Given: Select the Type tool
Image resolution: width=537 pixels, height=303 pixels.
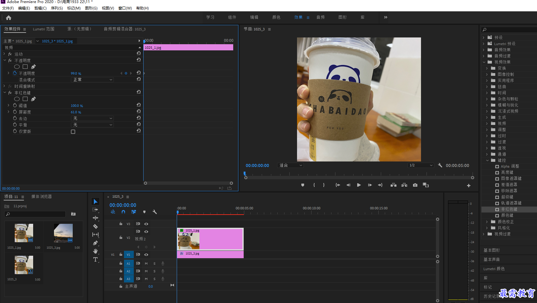Looking at the screenshot, I should pyautogui.click(x=95, y=259).
